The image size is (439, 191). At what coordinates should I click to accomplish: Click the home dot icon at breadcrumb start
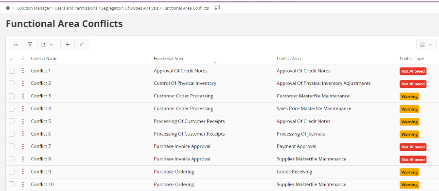pyautogui.click(x=8, y=8)
